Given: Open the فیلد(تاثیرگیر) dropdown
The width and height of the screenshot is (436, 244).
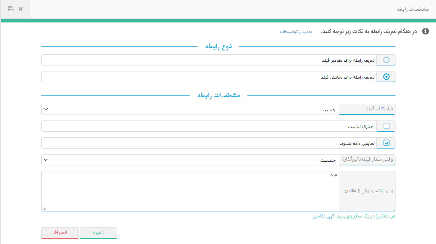Looking at the screenshot, I should point(190,109).
